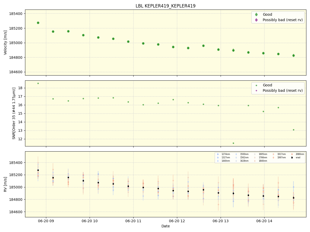Viewport: 310px width, 232px height.
Task: Select the 1997nm legend entry
Action: pyautogui.click(x=281, y=158)
